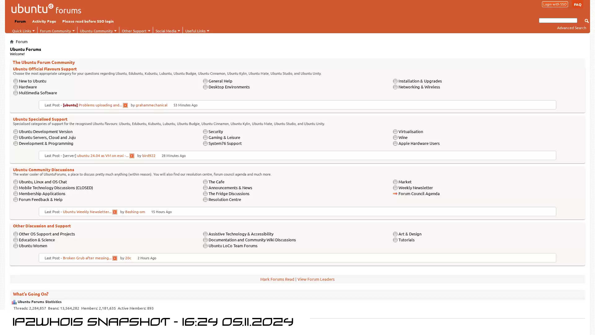Viewport: 595px width, 335px height.
Task: Open Ubuntu Servers, Cloud and Juju forum
Action: (x=47, y=138)
